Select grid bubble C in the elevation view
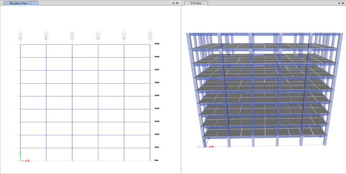 (x=72, y=38)
